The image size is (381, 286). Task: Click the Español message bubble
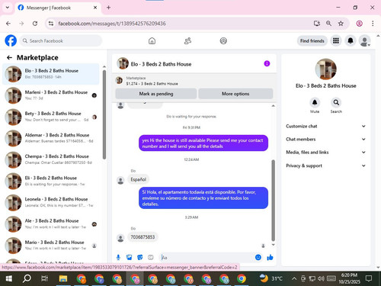[139, 179]
